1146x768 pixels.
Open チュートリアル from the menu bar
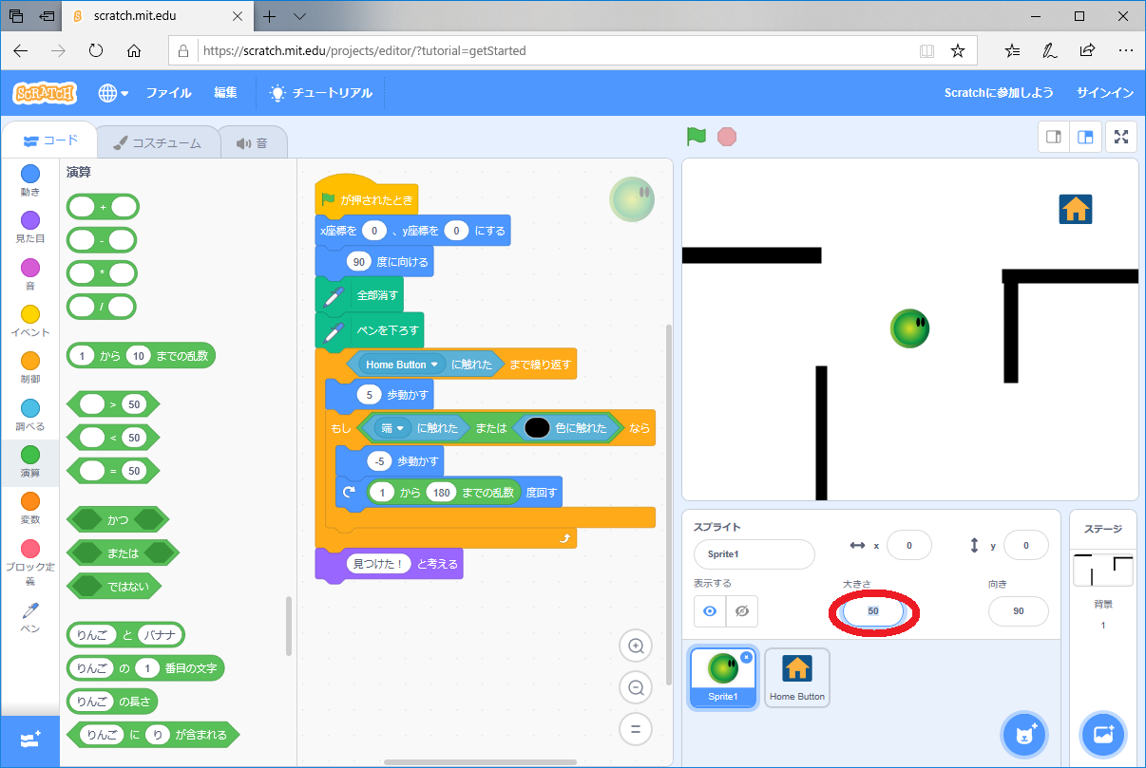321,93
